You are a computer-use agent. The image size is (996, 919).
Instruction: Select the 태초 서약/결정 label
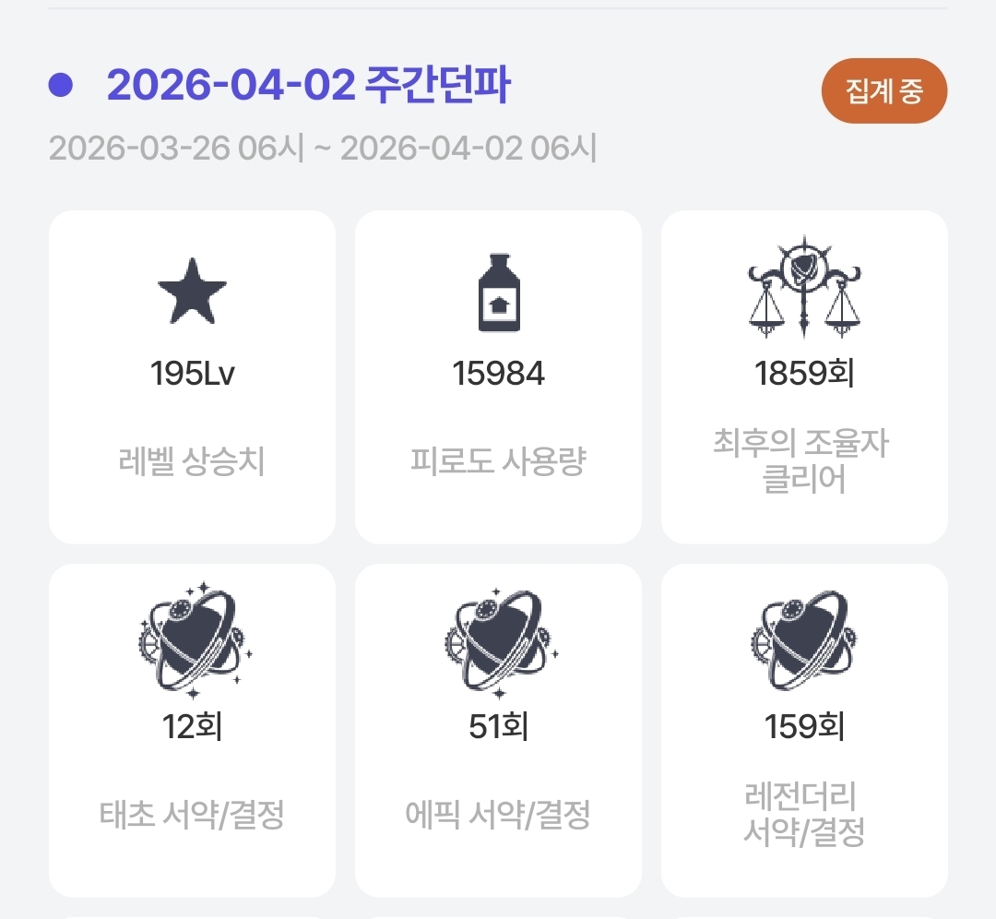click(192, 815)
